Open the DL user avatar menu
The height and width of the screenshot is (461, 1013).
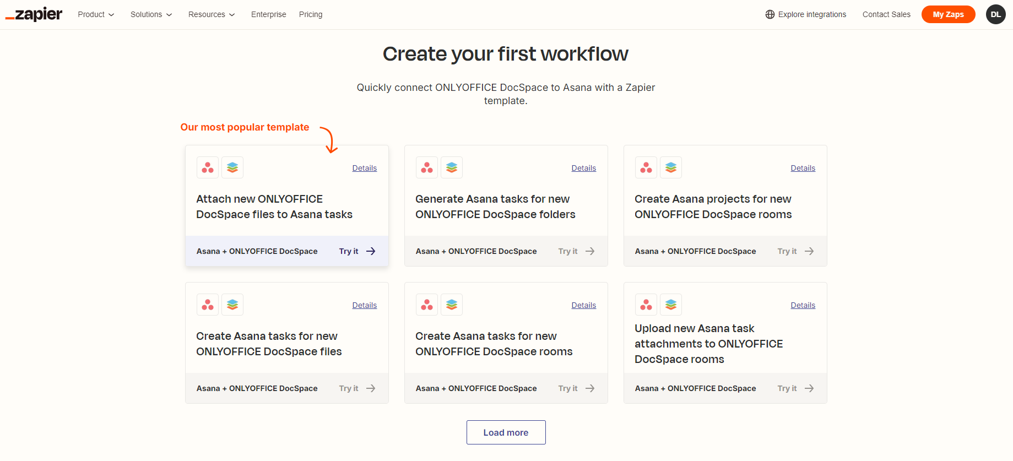995,14
